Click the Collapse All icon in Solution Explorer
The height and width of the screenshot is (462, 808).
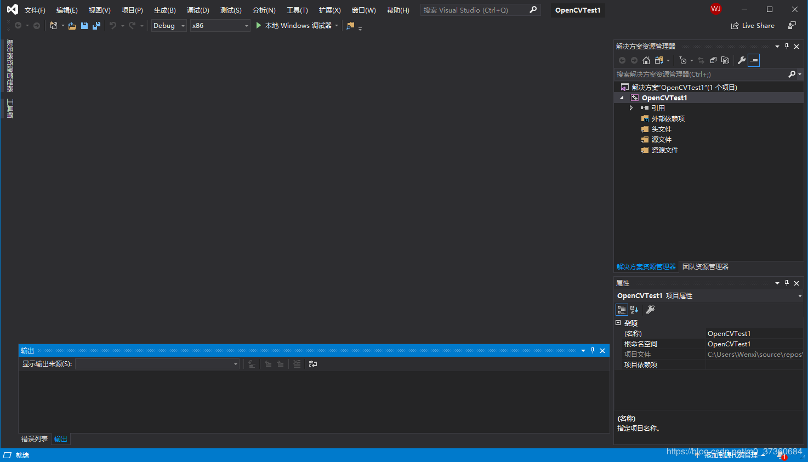[x=713, y=60]
